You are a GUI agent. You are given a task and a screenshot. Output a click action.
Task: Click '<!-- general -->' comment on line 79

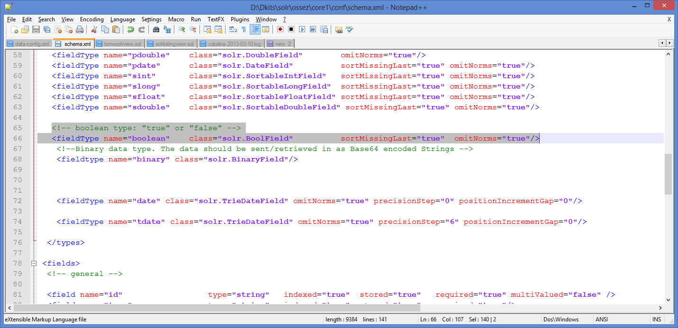(x=85, y=274)
